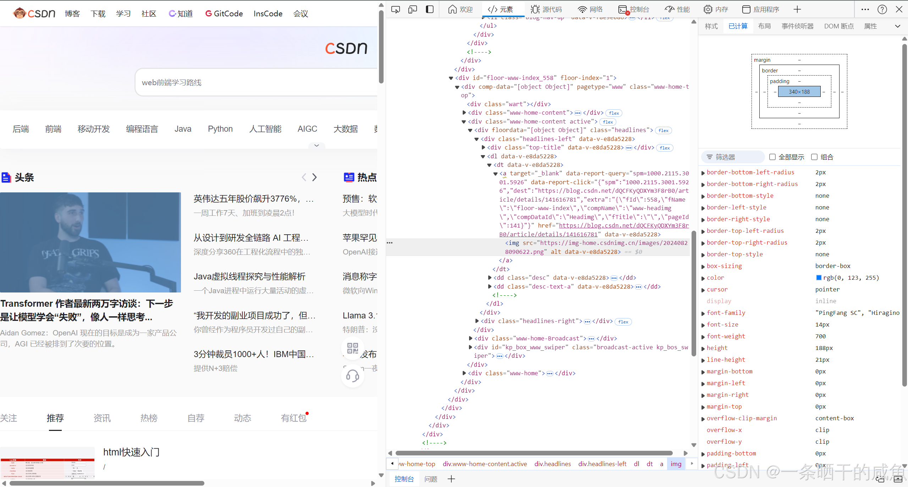Click the inspect element picker icon
908x487 pixels.
pos(395,9)
